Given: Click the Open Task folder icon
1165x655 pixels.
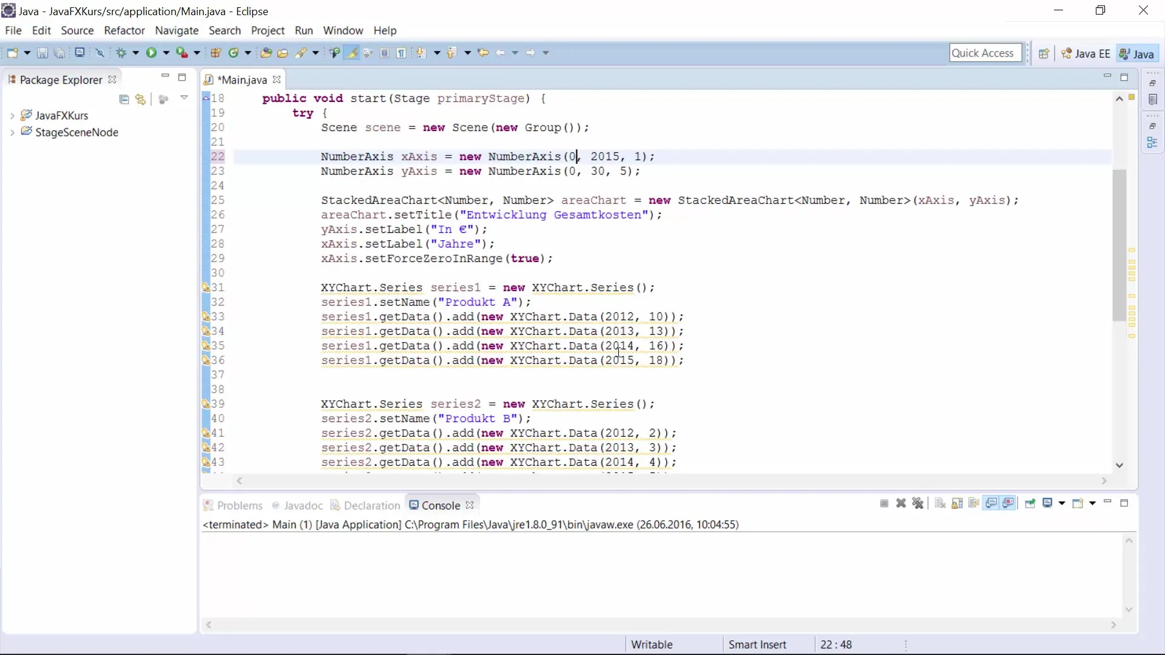Looking at the screenshot, I should point(283,53).
